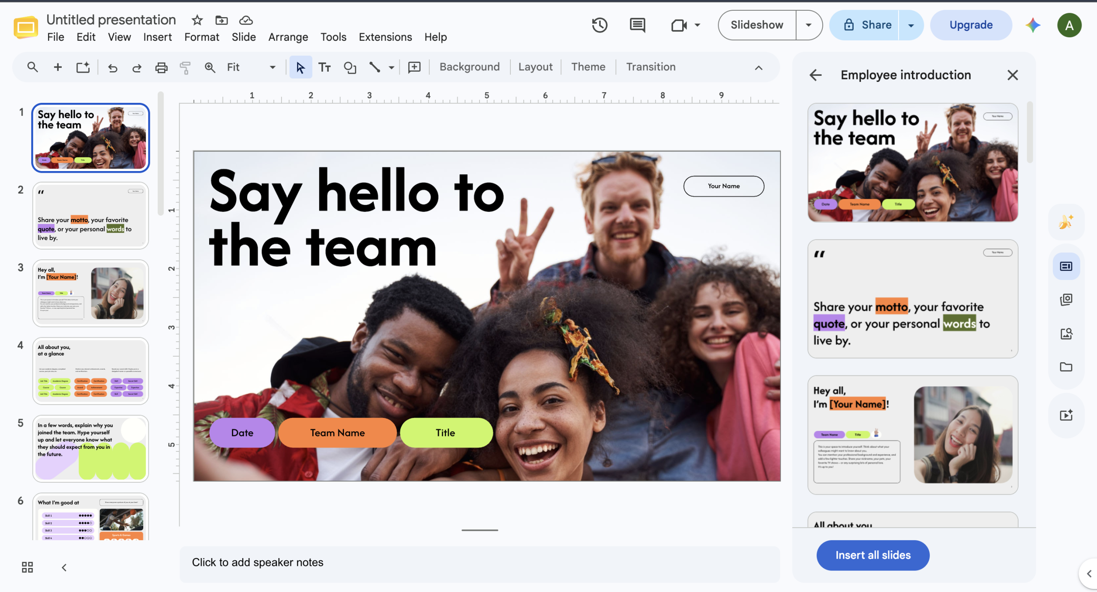Click the templates side panel icon
The image size is (1097, 592).
[1066, 266]
